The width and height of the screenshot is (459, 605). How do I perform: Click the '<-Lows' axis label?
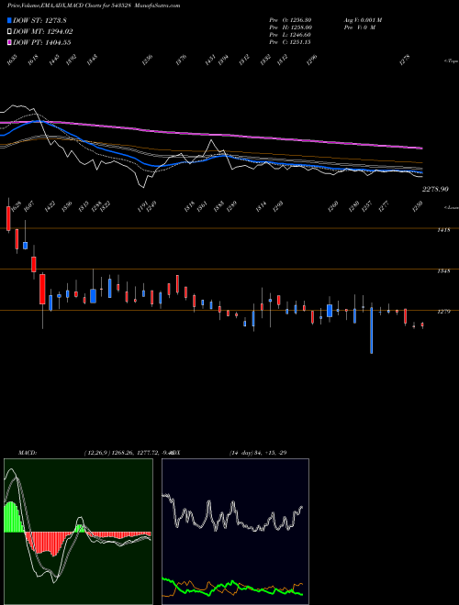click(452, 207)
